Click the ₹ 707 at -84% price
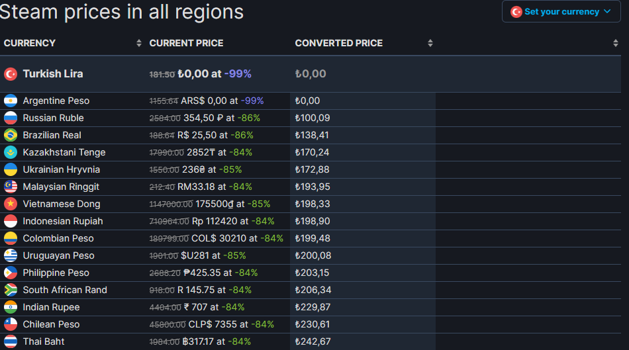 click(x=215, y=307)
